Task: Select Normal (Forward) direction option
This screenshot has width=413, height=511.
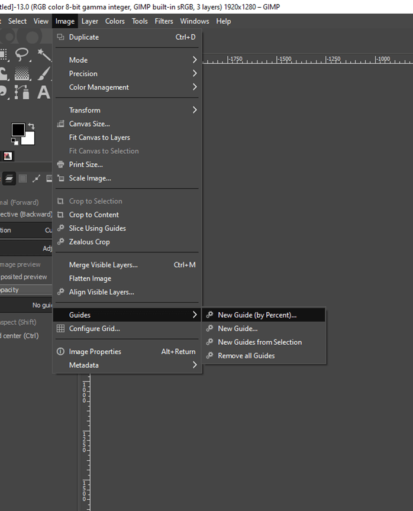Action: [20, 202]
